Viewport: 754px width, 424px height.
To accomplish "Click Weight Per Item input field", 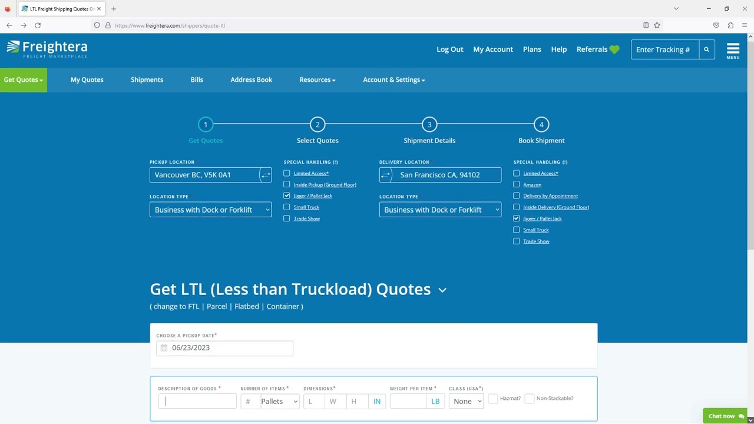I will pyautogui.click(x=408, y=402).
